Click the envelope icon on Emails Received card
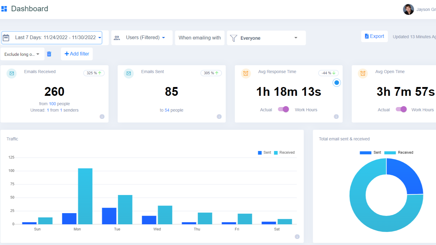 [11, 73]
